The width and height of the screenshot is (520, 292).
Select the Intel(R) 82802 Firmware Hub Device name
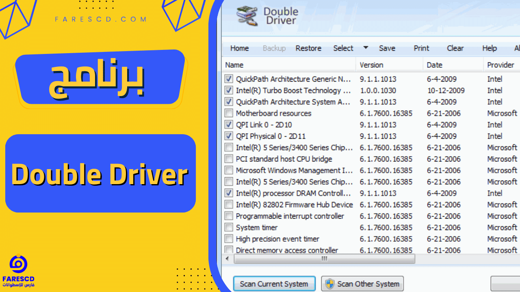coord(295,204)
